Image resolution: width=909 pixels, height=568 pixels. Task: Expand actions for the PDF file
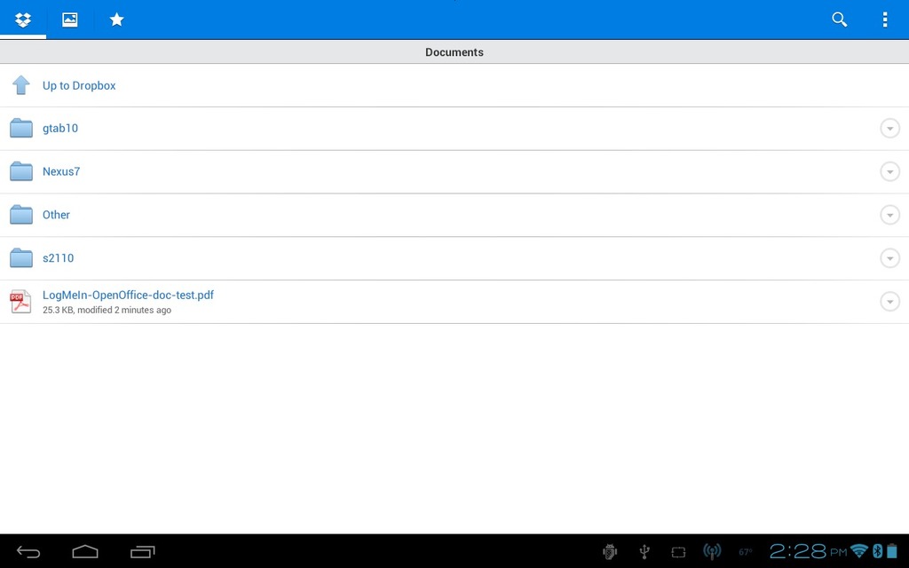[x=889, y=302]
